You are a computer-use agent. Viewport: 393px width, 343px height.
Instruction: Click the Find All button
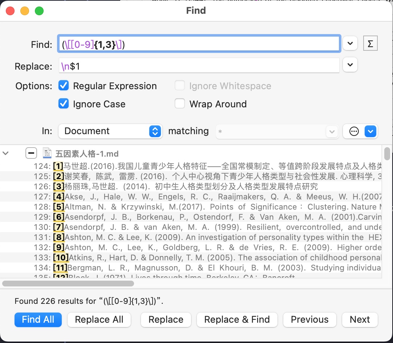pos(38,319)
